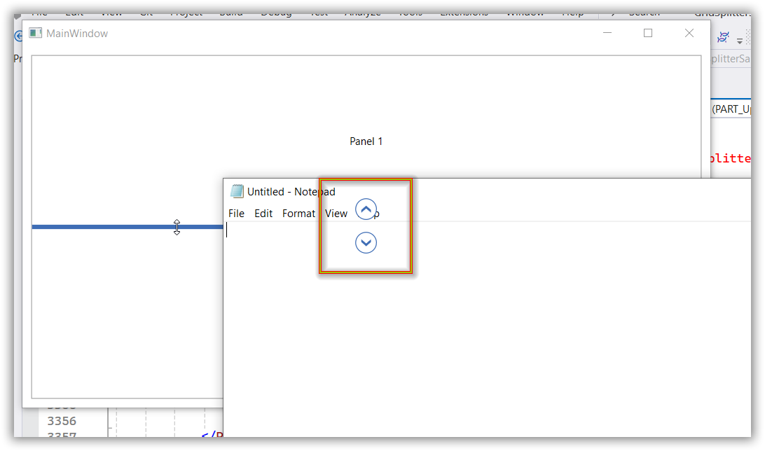The image size is (765, 451).
Task: Close the MainWindow window
Action: pos(689,33)
